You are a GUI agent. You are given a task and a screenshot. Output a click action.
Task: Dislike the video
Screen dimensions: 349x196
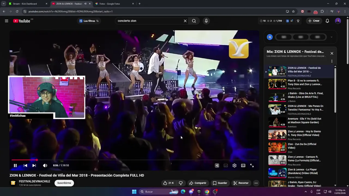[181, 183]
